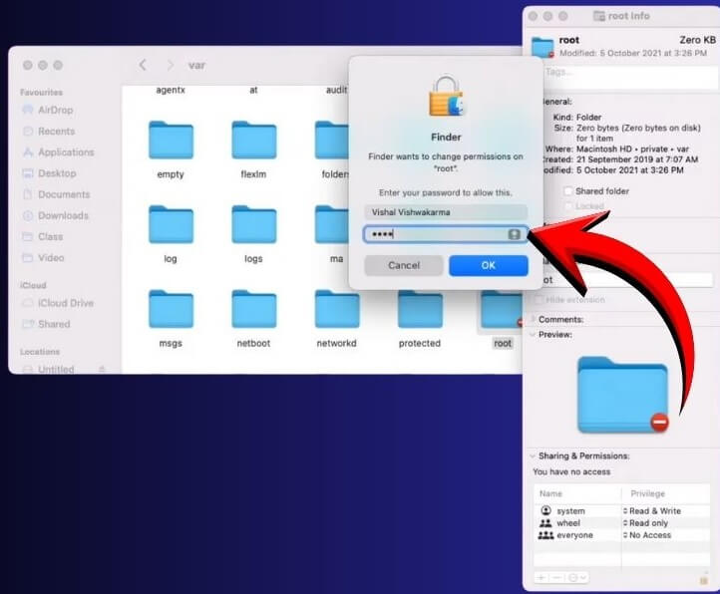The width and height of the screenshot is (720, 594).
Task: Click the Name column header
Action: [550, 493]
